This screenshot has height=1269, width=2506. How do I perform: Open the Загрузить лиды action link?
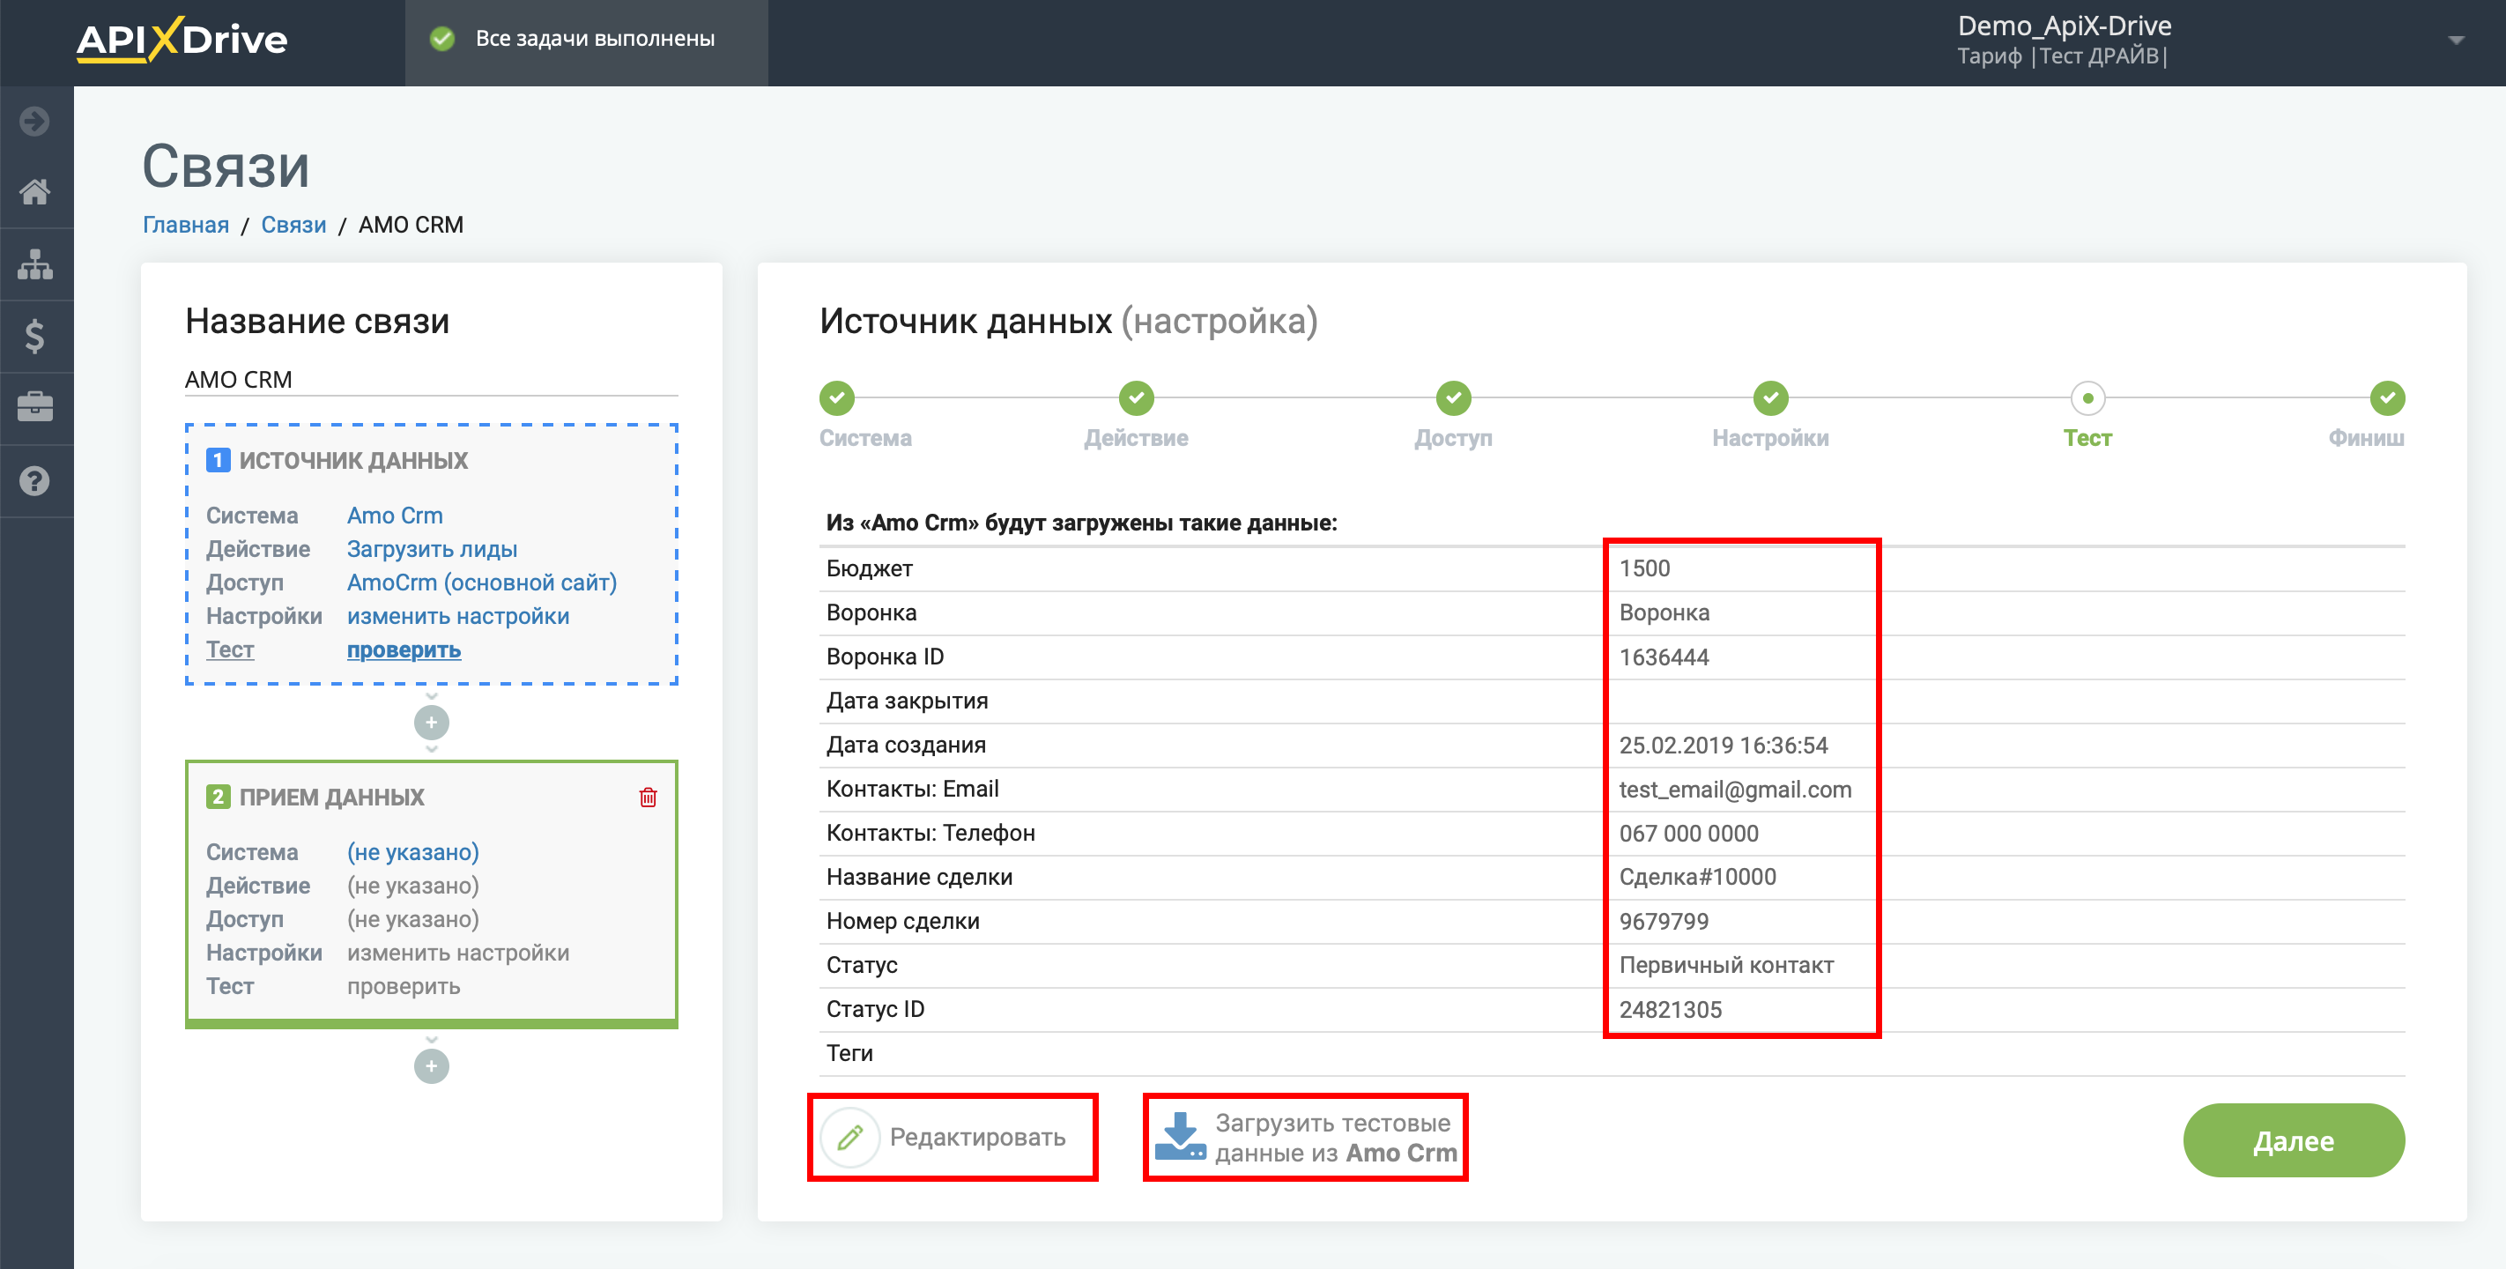coord(432,549)
